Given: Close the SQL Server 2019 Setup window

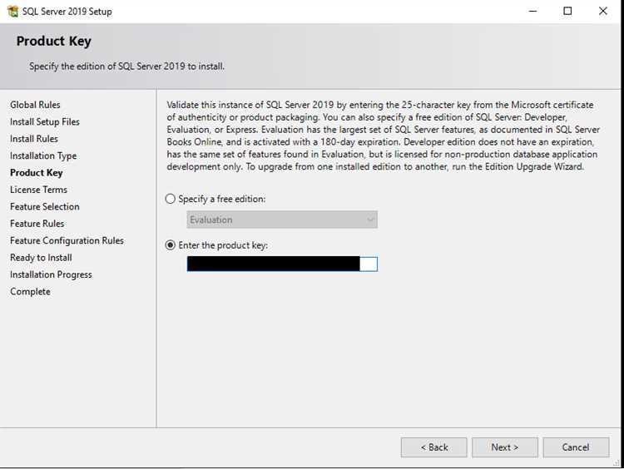Looking at the screenshot, I should (603, 11).
